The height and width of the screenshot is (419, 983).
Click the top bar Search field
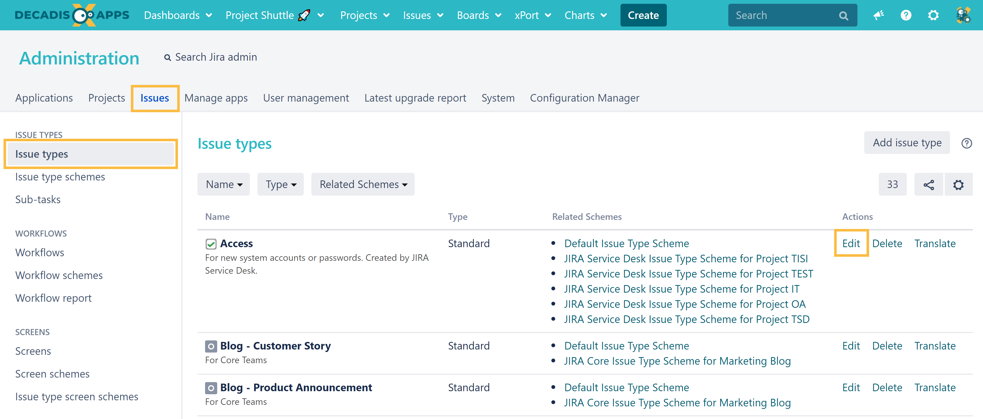click(792, 16)
